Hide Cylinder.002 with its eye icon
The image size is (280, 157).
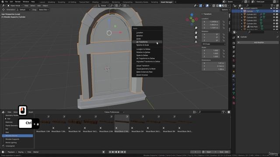[274, 17]
